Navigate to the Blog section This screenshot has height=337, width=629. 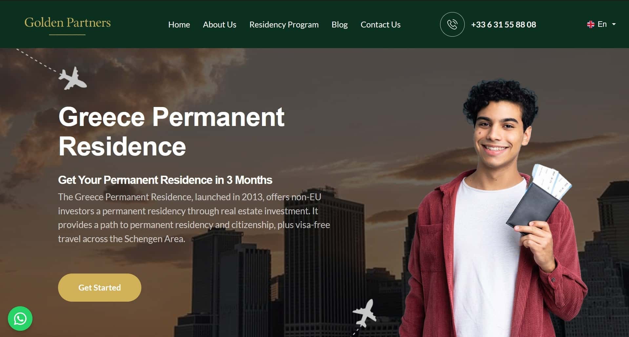pyautogui.click(x=339, y=25)
